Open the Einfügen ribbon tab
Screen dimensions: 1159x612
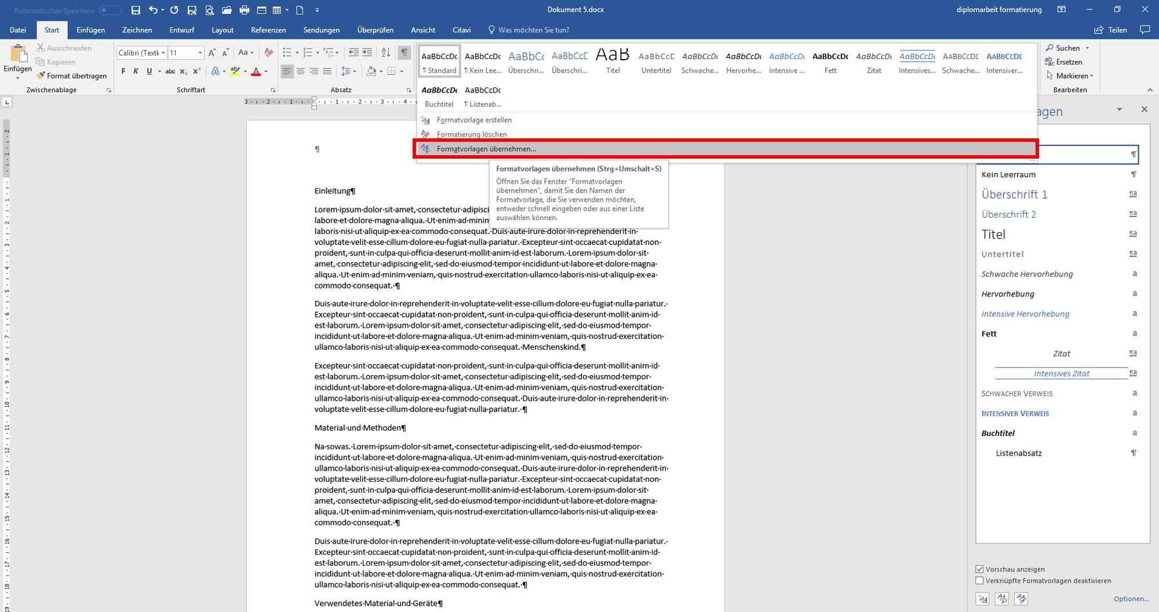tap(90, 30)
